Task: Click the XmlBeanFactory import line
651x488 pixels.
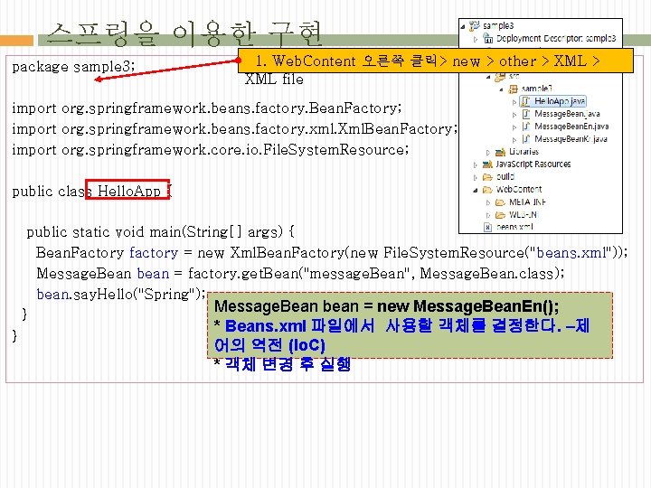Action: tap(234, 129)
